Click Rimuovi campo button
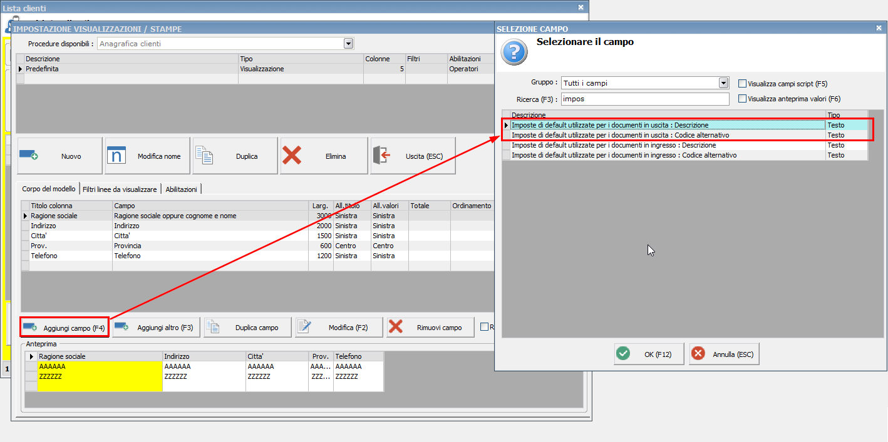The width and height of the screenshot is (888, 442). coord(431,328)
